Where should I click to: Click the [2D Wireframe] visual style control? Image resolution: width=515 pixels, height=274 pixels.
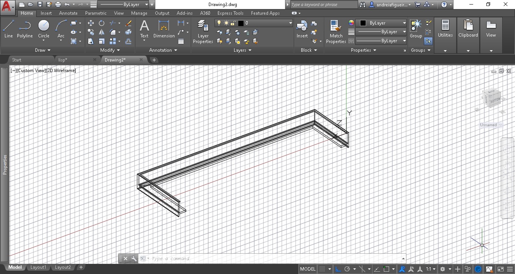[x=61, y=71]
